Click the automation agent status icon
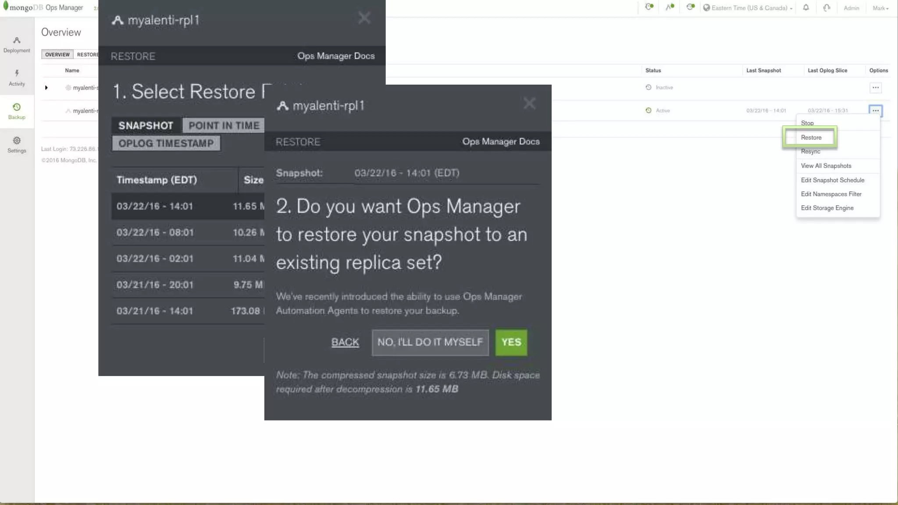 tap(670, 7)
